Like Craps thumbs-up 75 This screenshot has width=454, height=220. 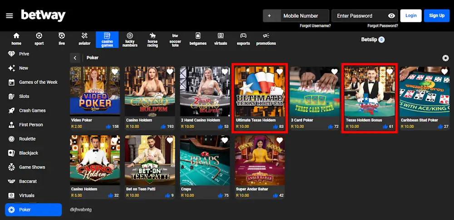coord(220,196)
